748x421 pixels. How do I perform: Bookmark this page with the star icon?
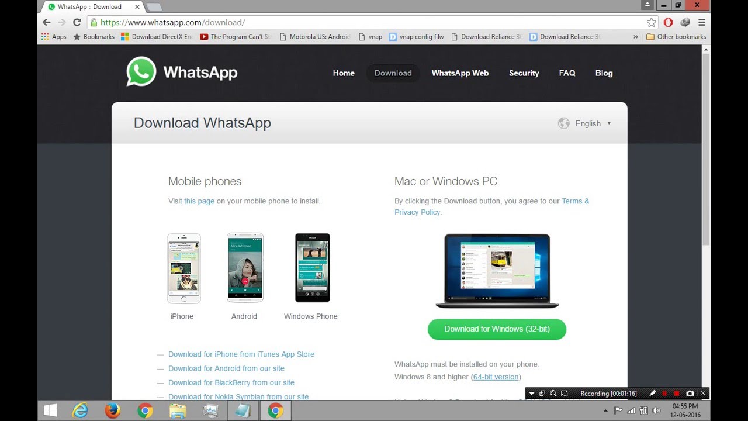[x=652, y=22]
